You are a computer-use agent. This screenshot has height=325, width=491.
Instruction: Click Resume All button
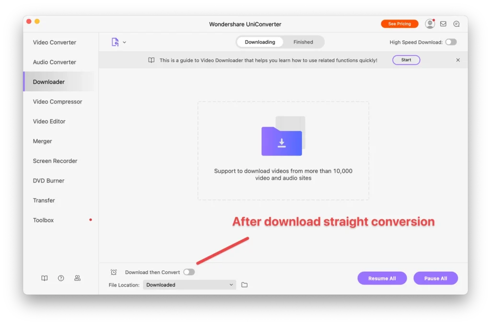[382, 278]
